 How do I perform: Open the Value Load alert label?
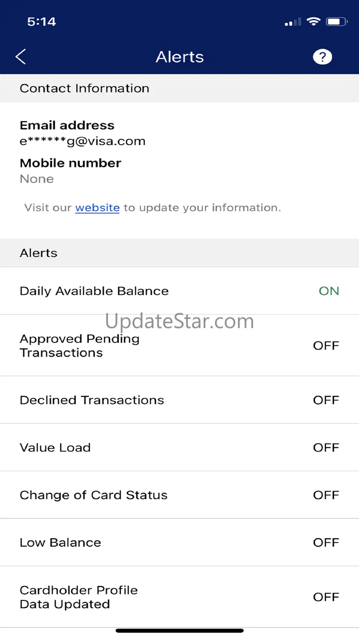pyautogui.click(x=55, y=447)
